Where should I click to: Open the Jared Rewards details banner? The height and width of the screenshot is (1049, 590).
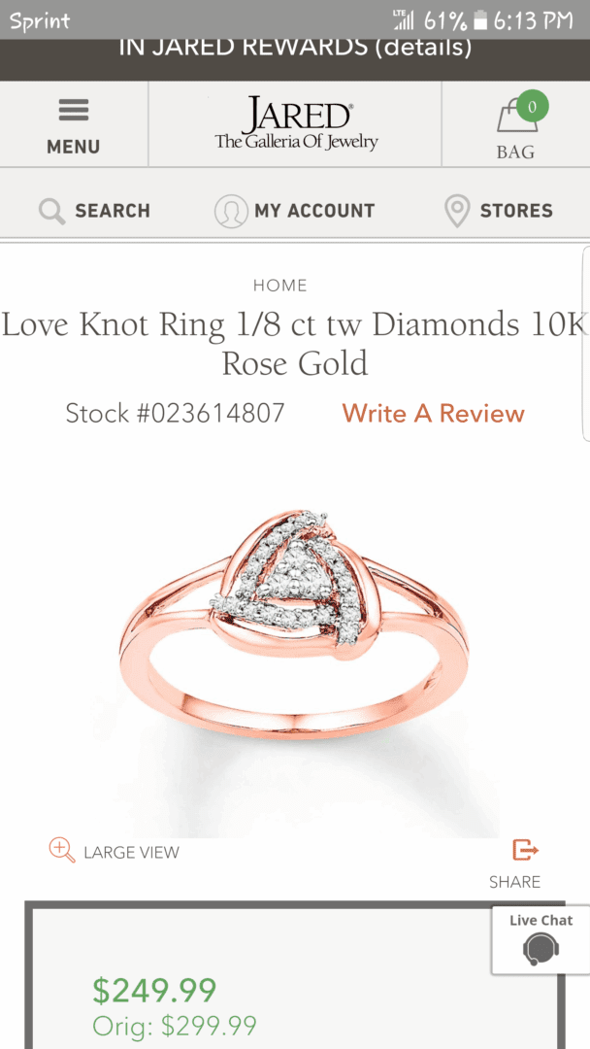(x=295, y=48)
